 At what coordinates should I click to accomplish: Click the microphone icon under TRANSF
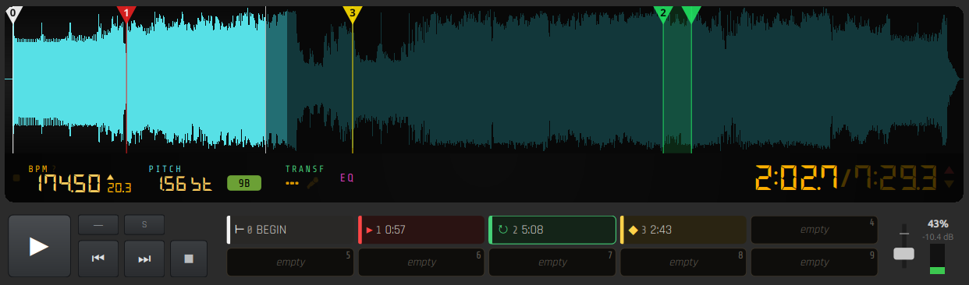click(313, 183)
